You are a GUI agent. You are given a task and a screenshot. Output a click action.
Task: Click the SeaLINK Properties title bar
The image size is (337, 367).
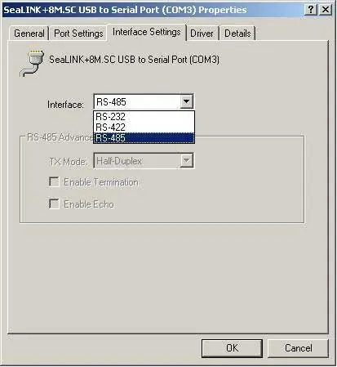pyautogui.click(x=153, y=10)
